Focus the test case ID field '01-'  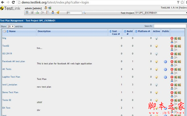click(x=74, y=13)
